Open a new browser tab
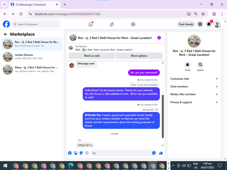The width and height of the screenshot is (227, 170). tap(64, 5)
